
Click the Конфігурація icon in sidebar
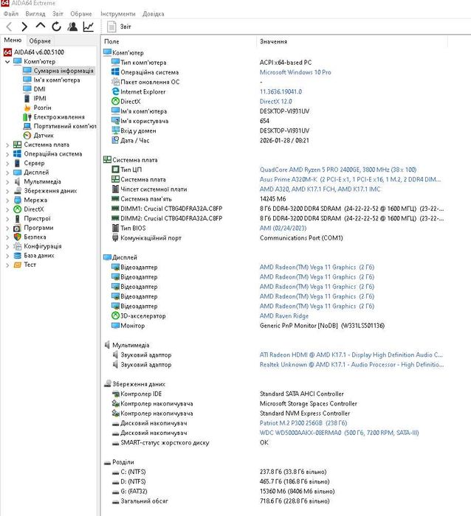tap(17, 246)
